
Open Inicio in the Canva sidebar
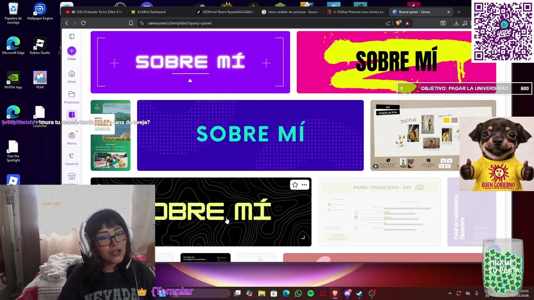tap(72, 77)
